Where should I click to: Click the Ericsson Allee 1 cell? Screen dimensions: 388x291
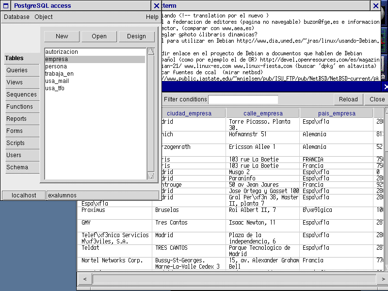(262, 150)
